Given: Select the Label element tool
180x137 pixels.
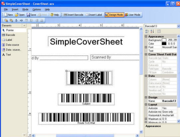Looking at the screenshot, I should [7, 40].
